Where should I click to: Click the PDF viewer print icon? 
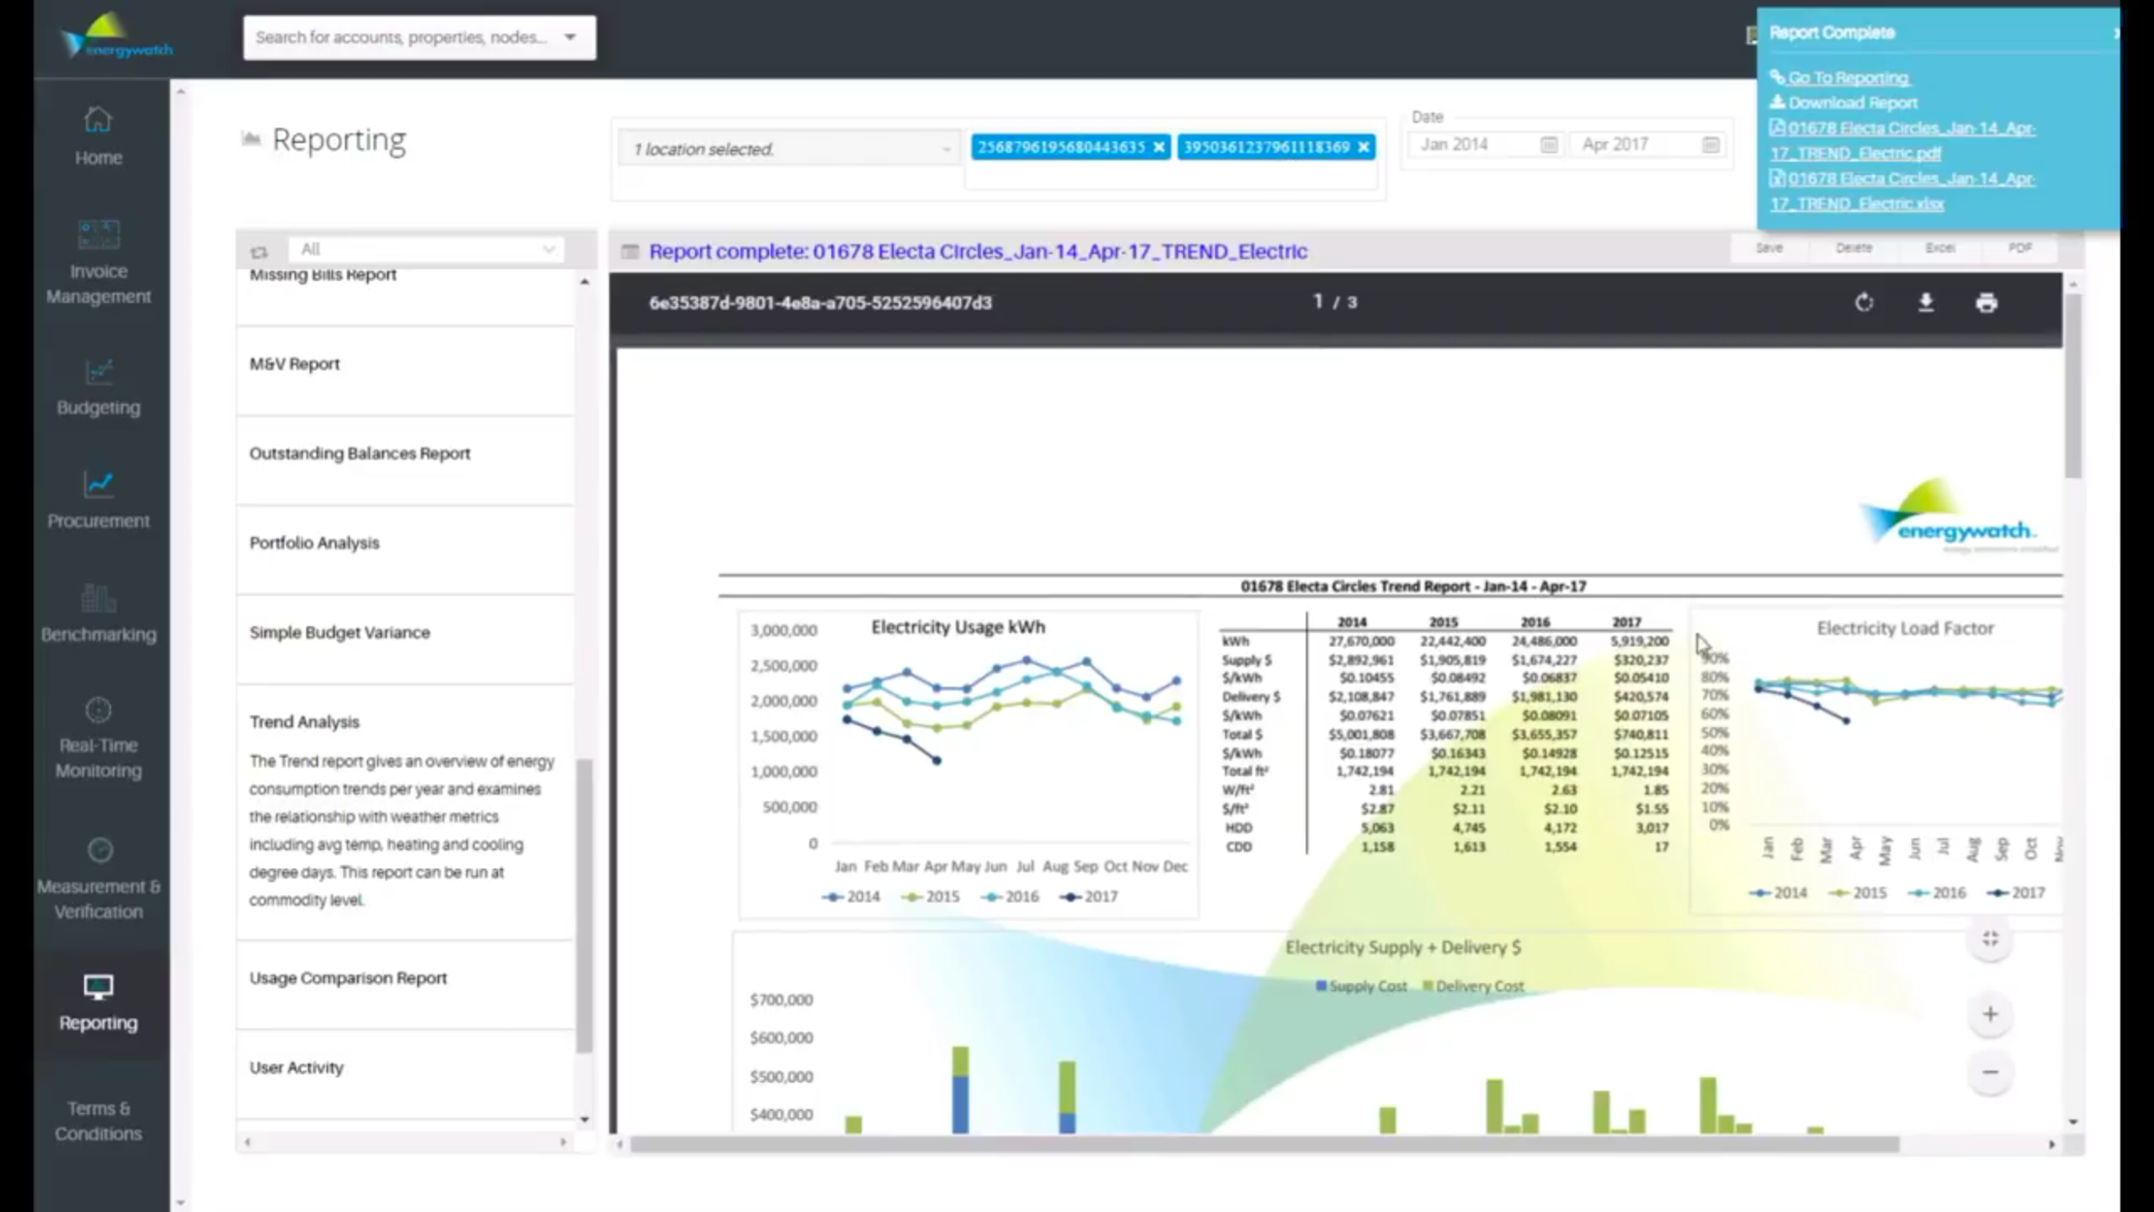pyautogui.click(x=1987, y=303)
